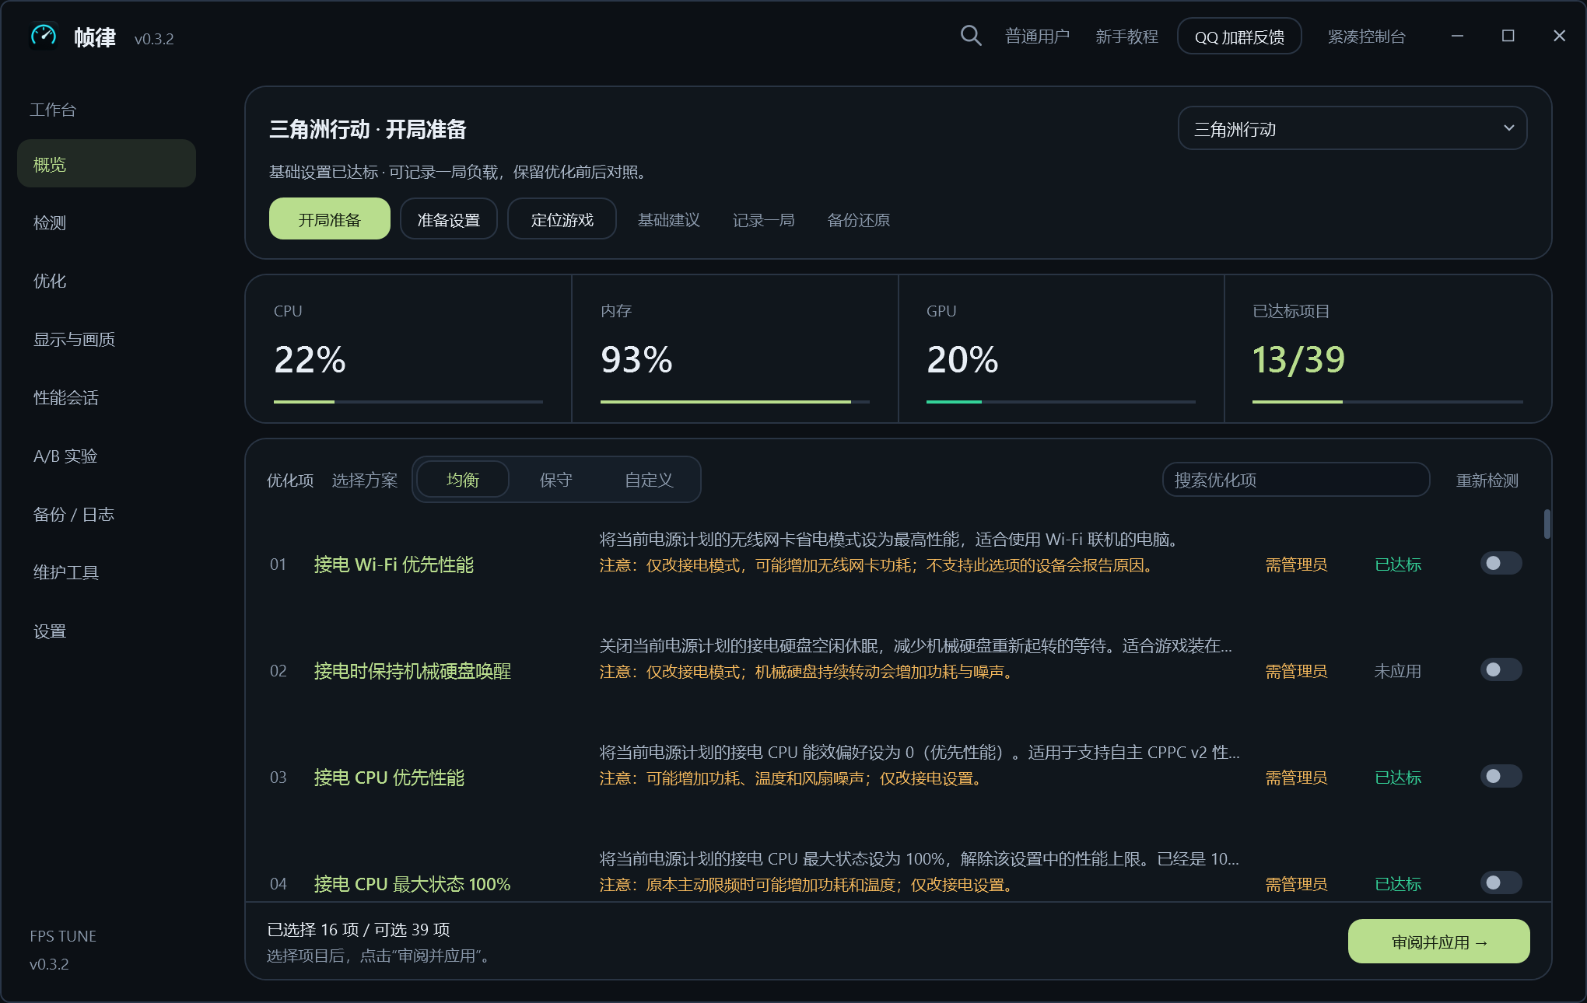Click the optimization list scrollbar thumb
Viewport: 1587px width, 1003px height.
(x=1547, y=524)
